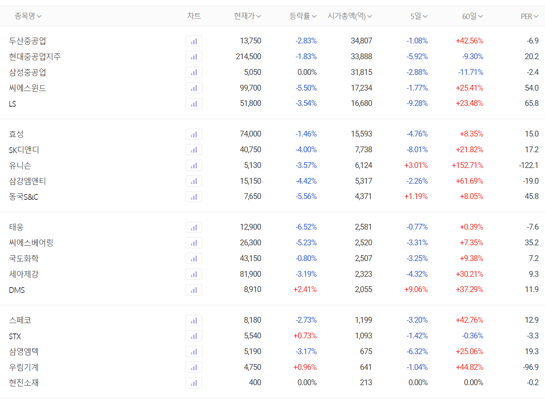The height and width of the screenshot is (405, 545).
Task: Open chart icon for 씨에스베어링
Action: [x=194, y=243]
